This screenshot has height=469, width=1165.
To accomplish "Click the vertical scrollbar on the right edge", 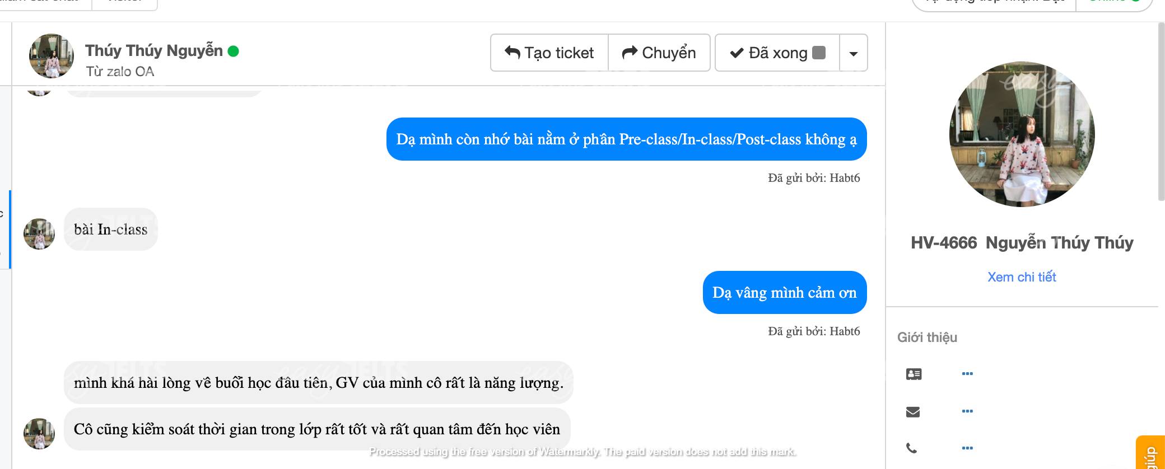I will point(1161,112).
